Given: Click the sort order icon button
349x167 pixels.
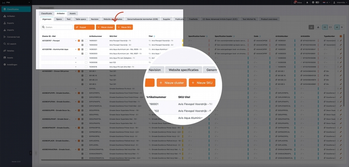Looking at the screenshot, I should pyautogui.click(x=311, y=27).
